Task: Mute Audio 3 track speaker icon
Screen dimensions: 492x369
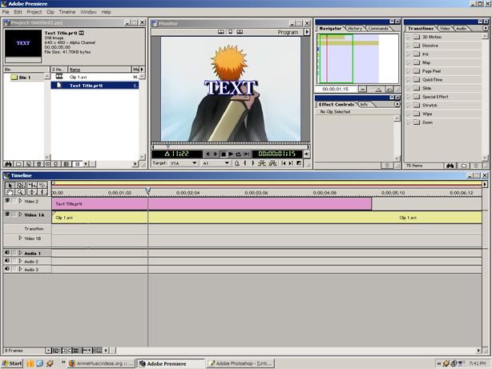Action: click(x=7, y=269)
